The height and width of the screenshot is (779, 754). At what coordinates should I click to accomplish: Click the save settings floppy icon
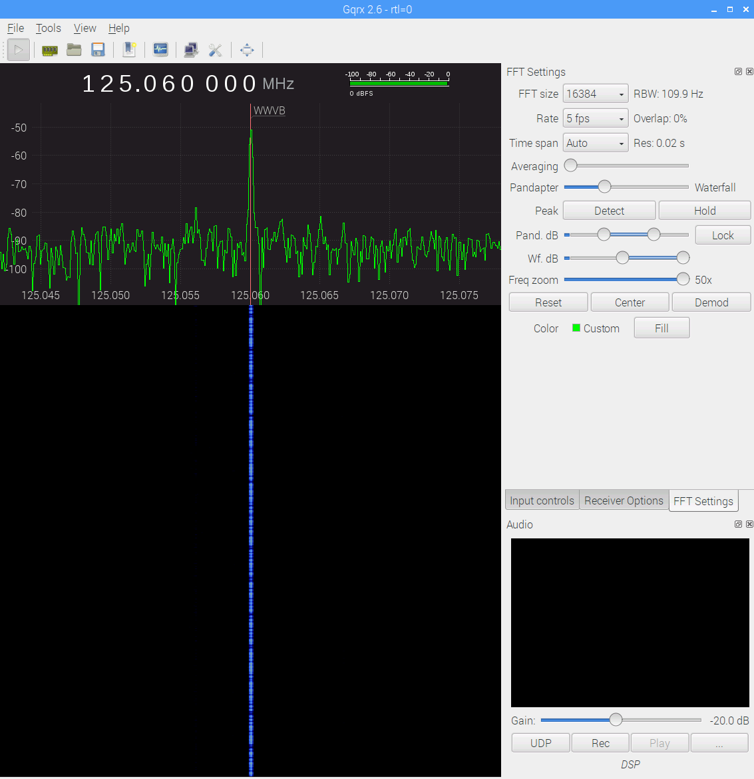click(x=98, y=50)
